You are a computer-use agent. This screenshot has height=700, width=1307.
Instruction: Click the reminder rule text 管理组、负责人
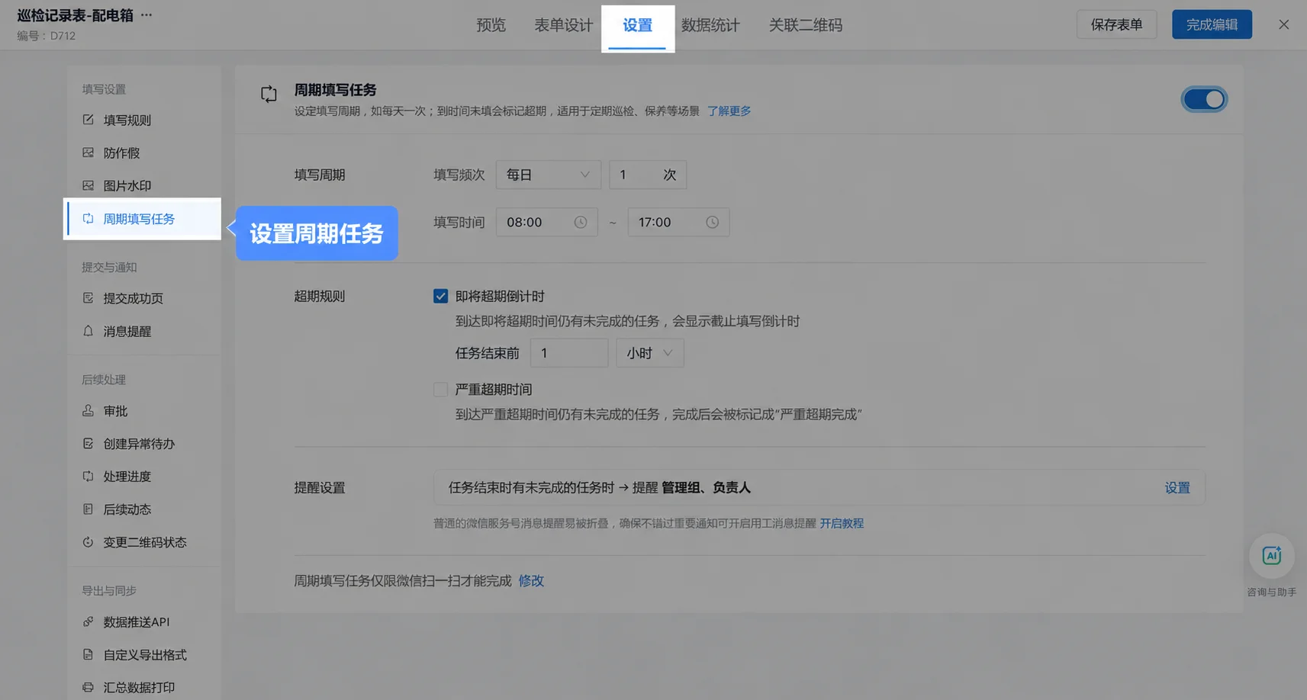[x=706, y=488]
